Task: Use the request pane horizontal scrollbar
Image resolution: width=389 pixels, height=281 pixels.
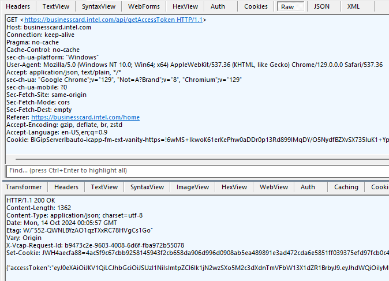Action: pyautogui.click(x=202, y=159)
